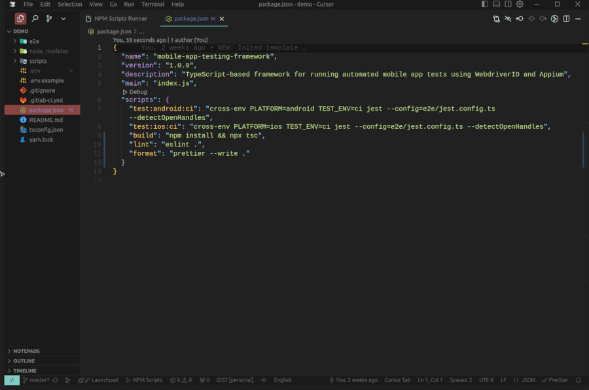Click NPM Scripts in status bar

point(144,380)
